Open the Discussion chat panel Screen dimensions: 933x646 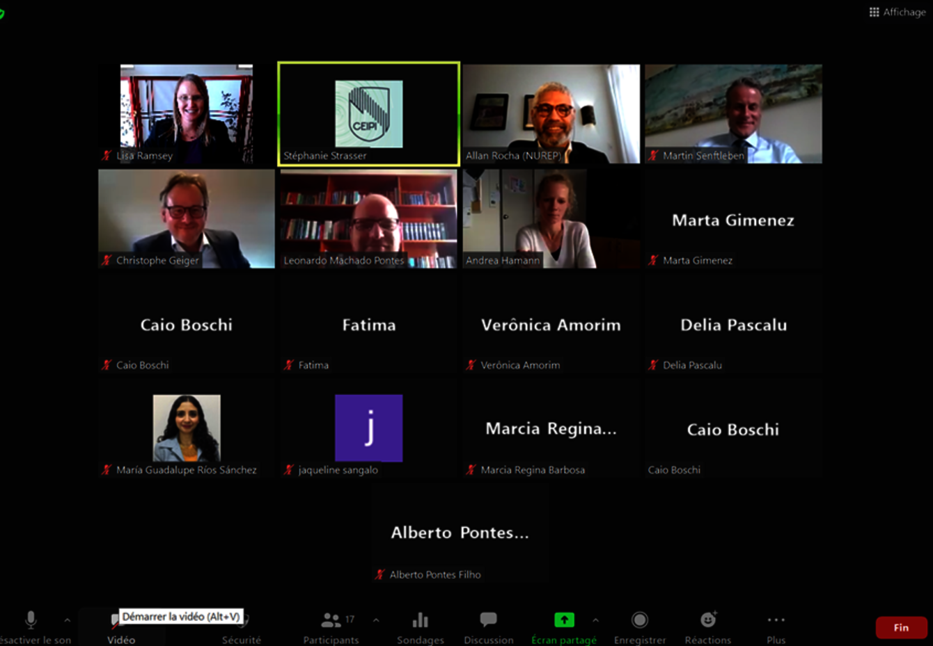(488, 627)
